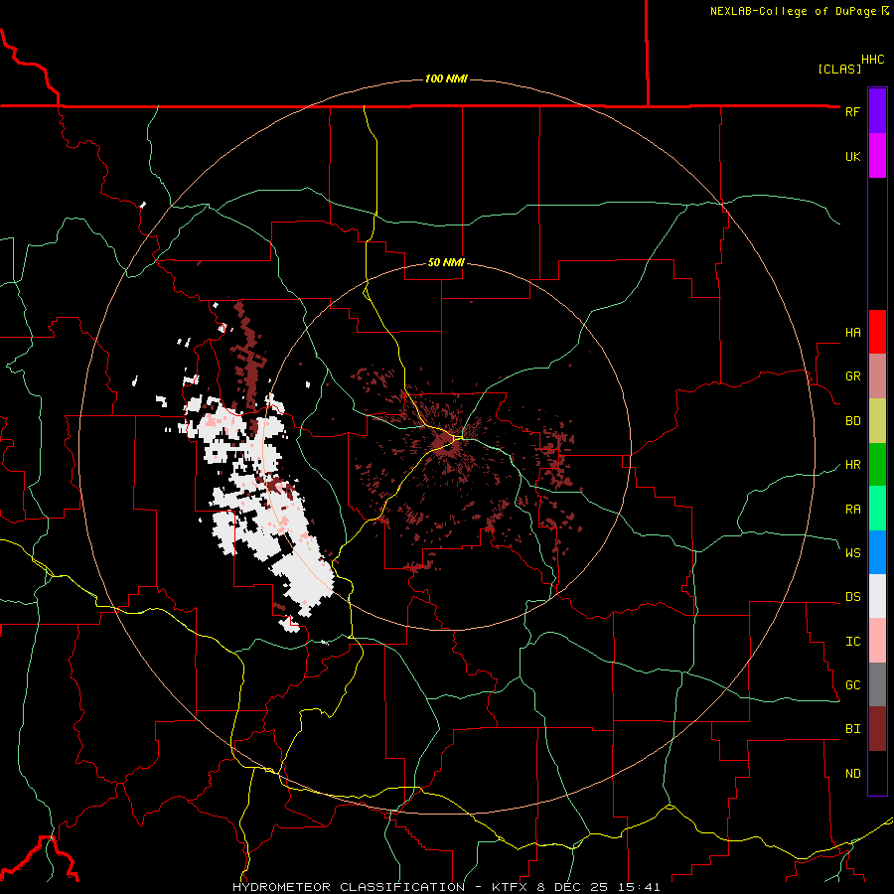Click the HR green legend block

[877, 465]
